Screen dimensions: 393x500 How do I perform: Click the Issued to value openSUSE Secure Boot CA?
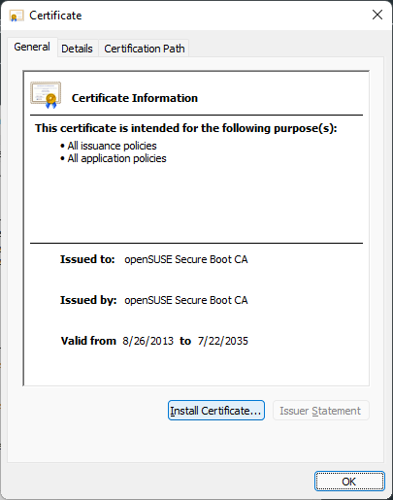pos(186,259)
